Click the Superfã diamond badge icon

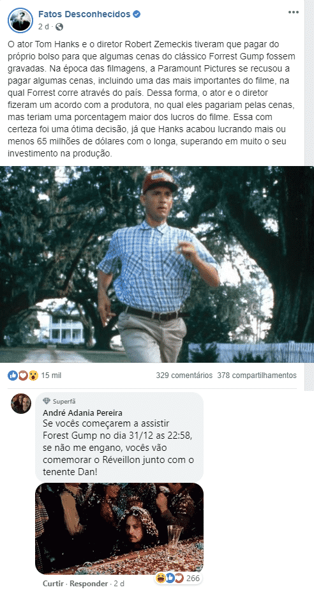coord(47,401)
